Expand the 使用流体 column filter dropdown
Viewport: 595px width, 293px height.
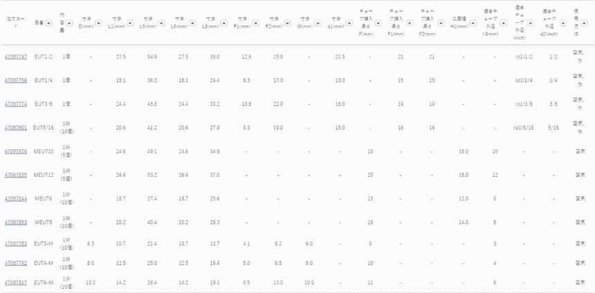tap(585, 23)
